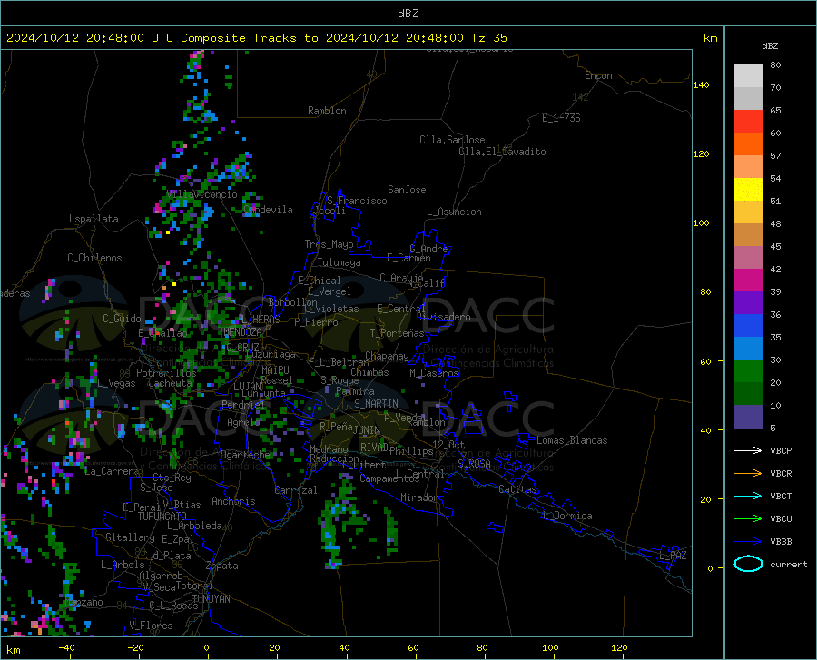Click the Anchoris label
Screen dimensions: 817x660
(x=233, y=501)
